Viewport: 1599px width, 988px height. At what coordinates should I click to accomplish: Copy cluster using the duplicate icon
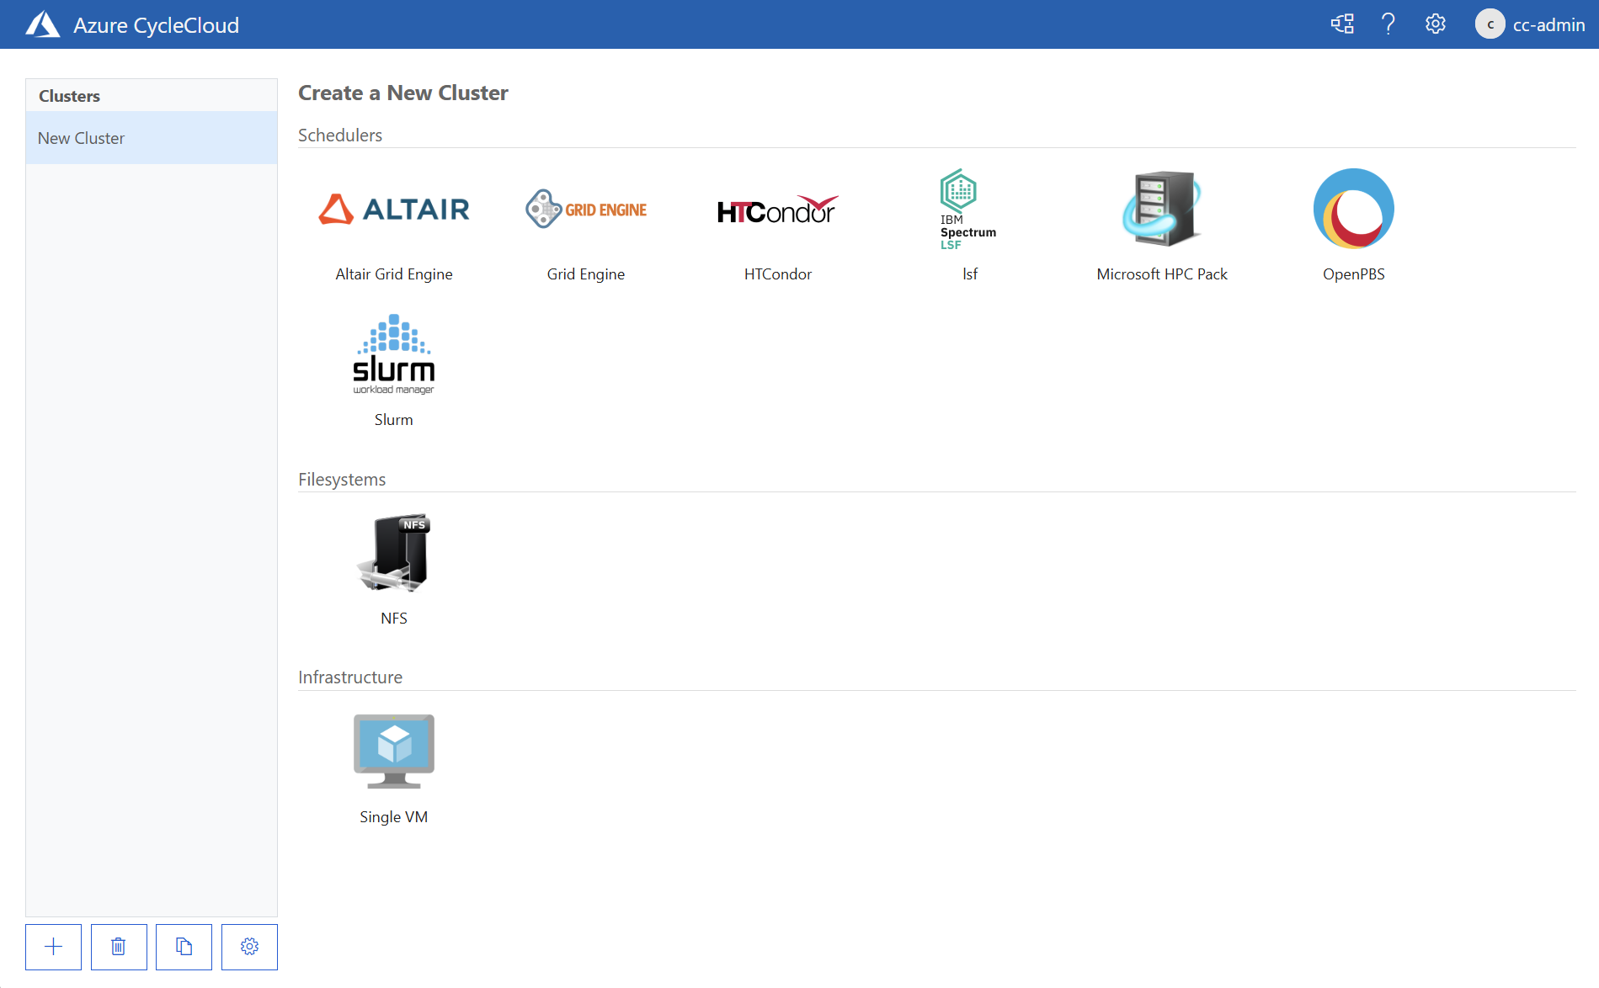click(x=184, y=947)
